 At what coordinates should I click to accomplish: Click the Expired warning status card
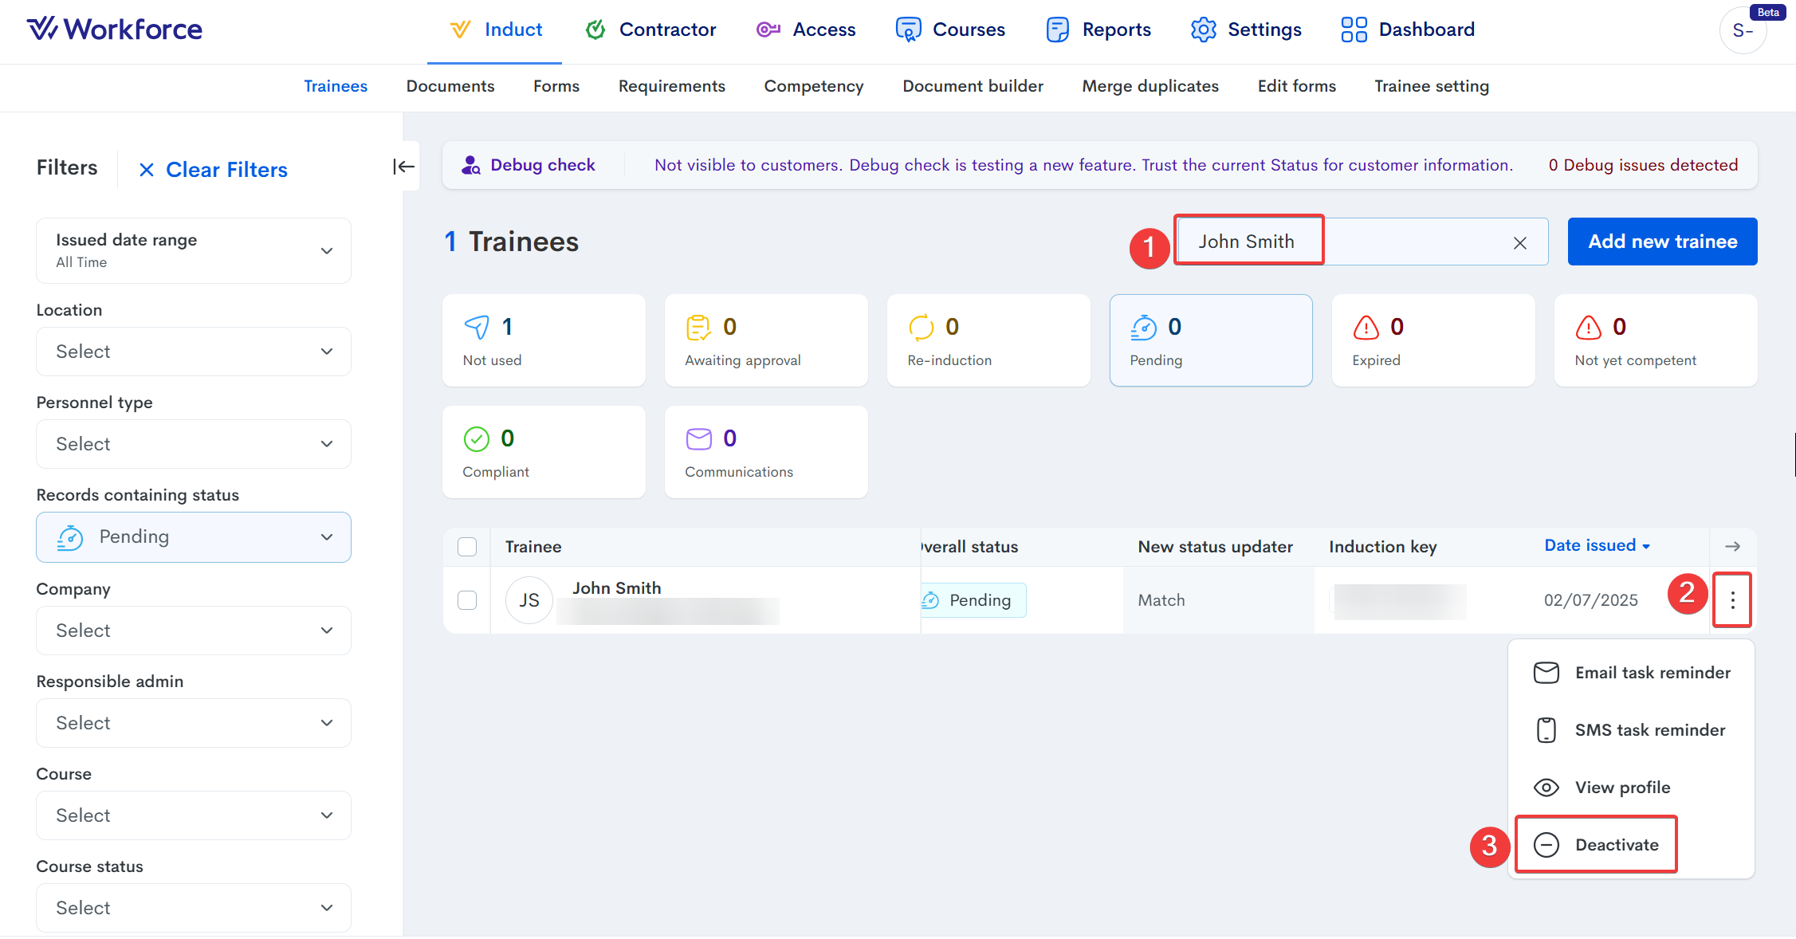[x=1432, y=340]
